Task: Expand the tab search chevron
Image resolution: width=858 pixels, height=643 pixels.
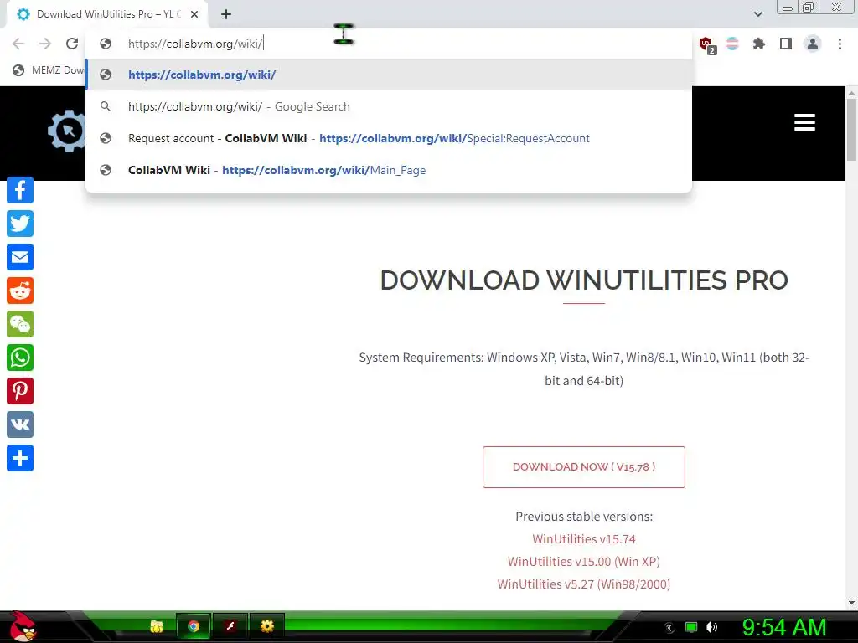Action: [757, 14]
